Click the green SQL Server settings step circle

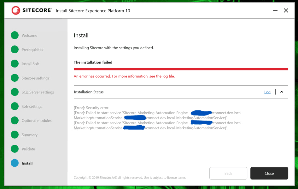[15, 92]
